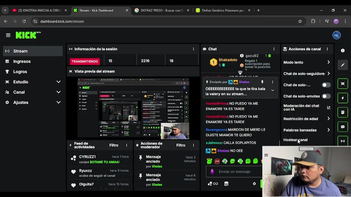Click CYRUZZ1 activity feed entry
Screen dimensions: 351x197
pyautogui.click(x=100, y=159)
